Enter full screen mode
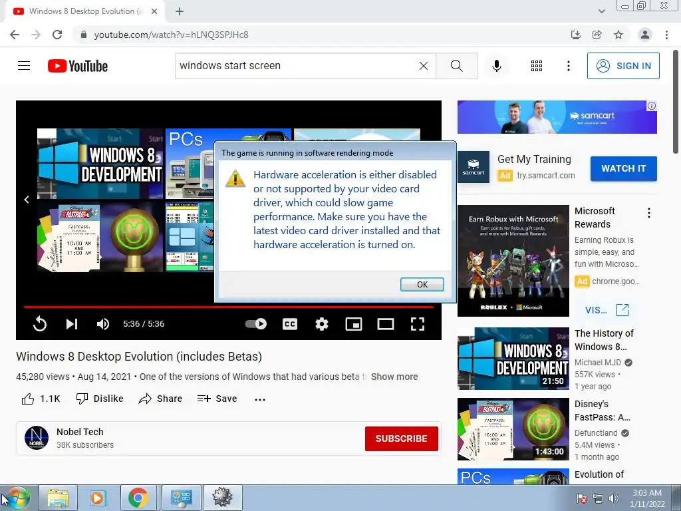Image resolution: width=681 pixels, height=511 pixels. (418, 324)
